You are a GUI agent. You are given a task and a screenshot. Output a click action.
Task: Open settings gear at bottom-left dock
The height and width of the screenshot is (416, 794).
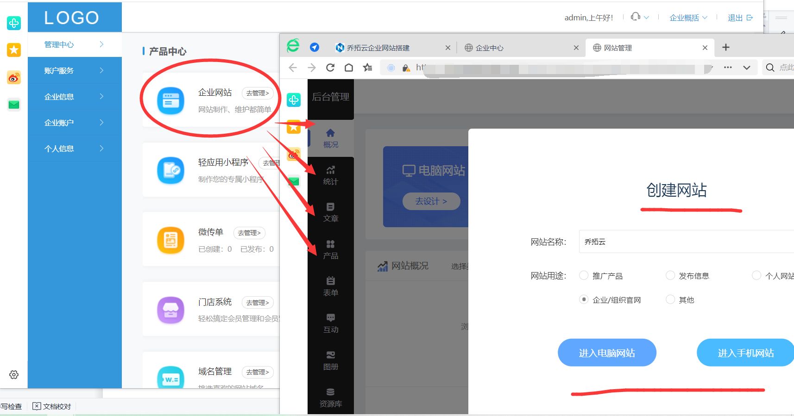point(14,375)
